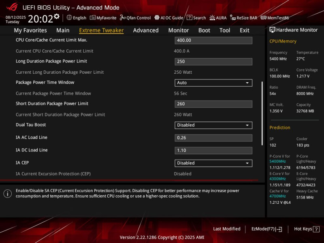Open Qfan Control fan icon

[x=123, y=17]
